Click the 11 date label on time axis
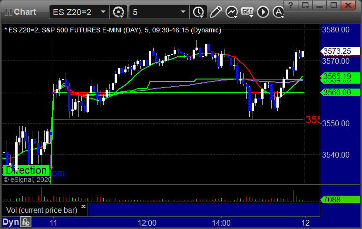362x229 pixels. click(54, 223)
